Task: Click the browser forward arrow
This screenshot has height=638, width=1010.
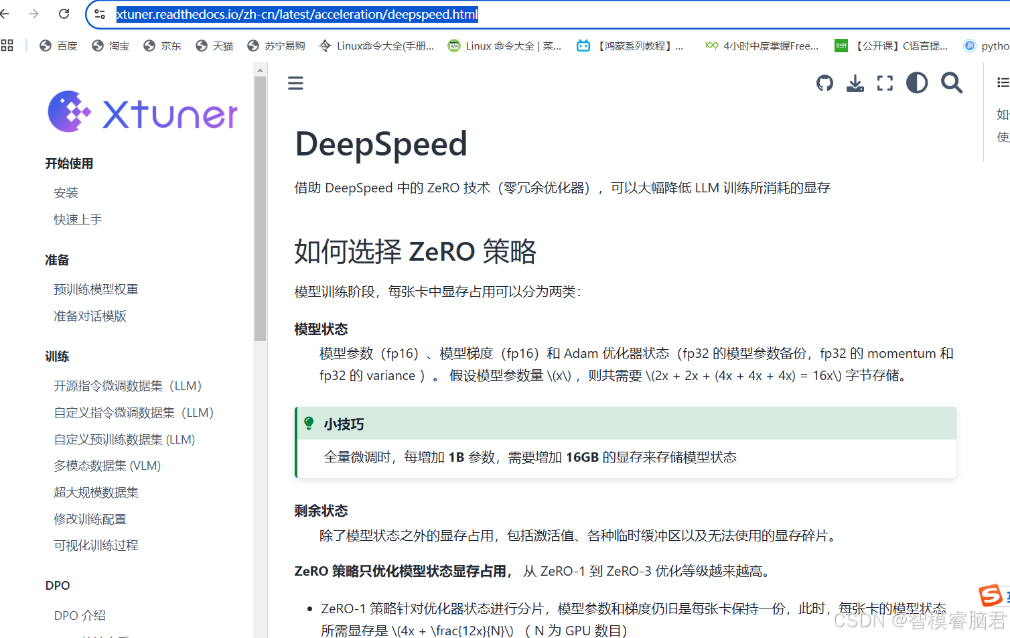Action: [x=33, y=13]
